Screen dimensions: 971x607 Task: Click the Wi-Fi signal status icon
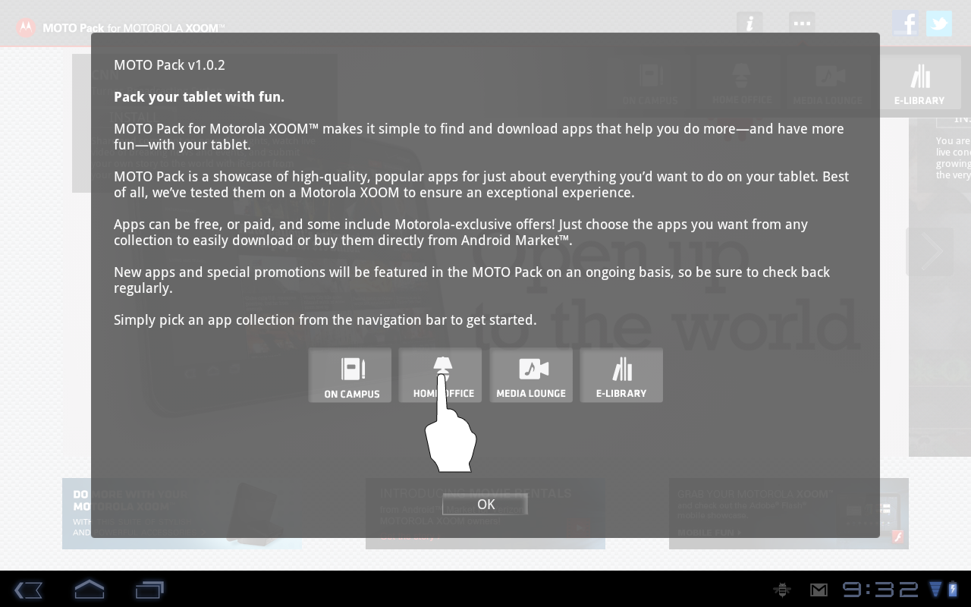(x=935, y=590)
